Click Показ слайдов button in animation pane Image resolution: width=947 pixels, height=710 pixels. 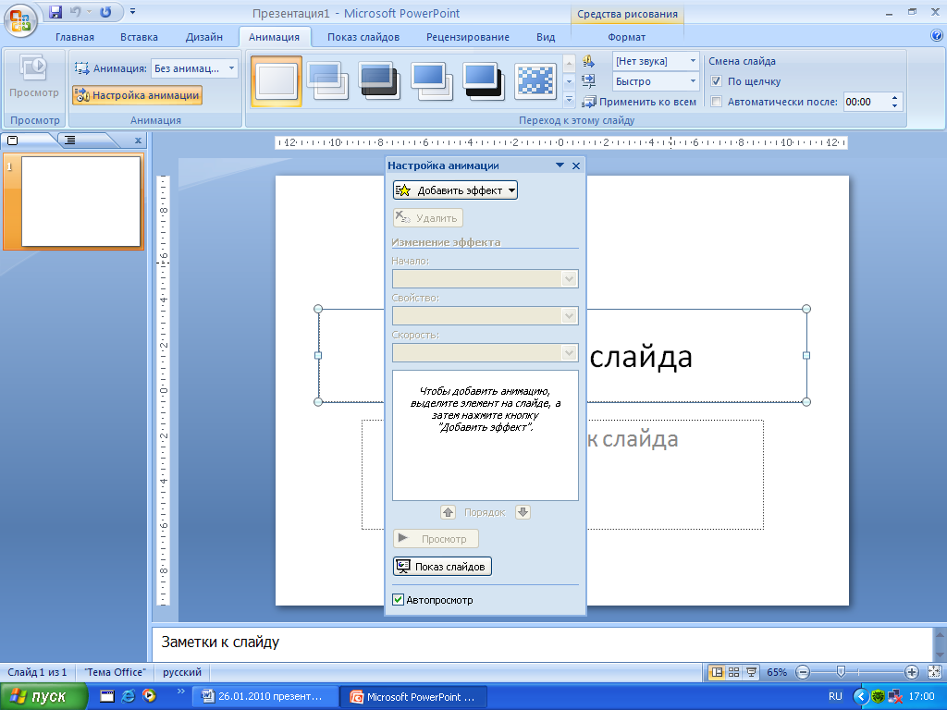[442, 567]
